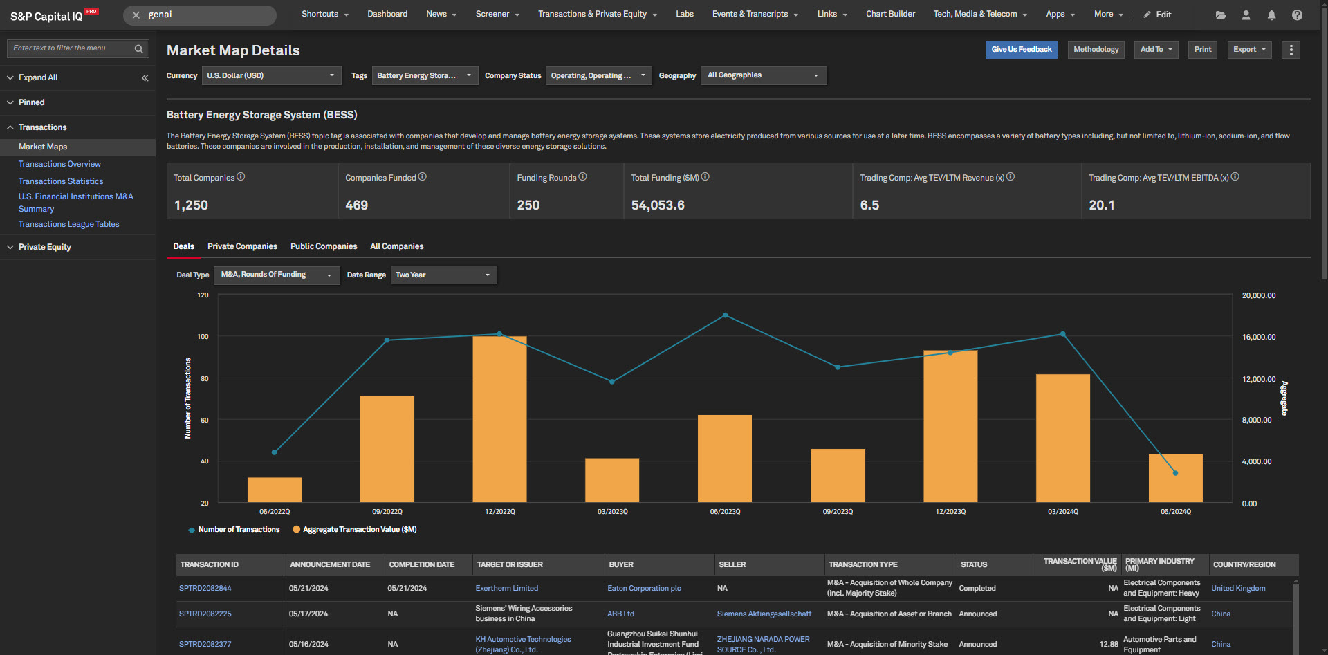The image size is (1328, 655).
Task: Open the Exertherm Limited link
Action: (x=506, y=589)
